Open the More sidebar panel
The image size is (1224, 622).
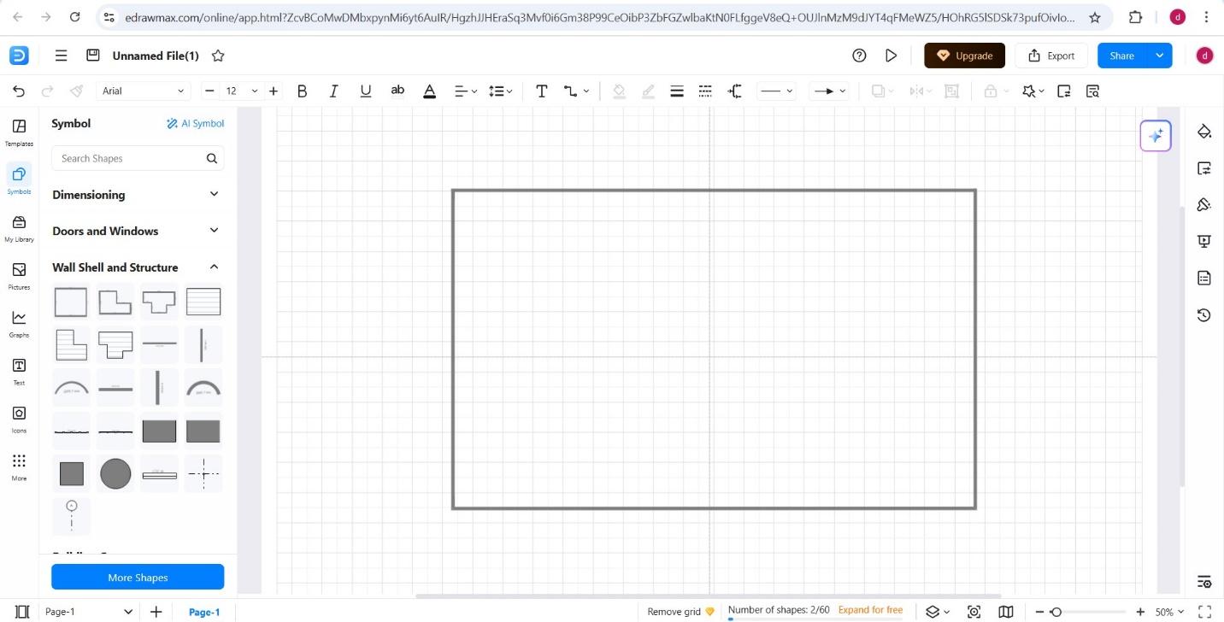click(19, 466)
